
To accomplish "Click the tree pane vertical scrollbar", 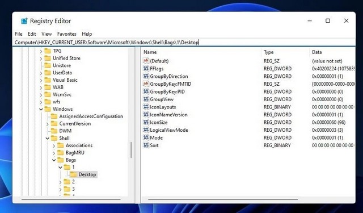I will pyautogui.click(x=131, y=150).
